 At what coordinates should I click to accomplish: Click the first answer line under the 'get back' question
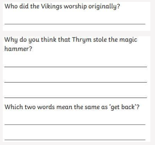(75, 125)
